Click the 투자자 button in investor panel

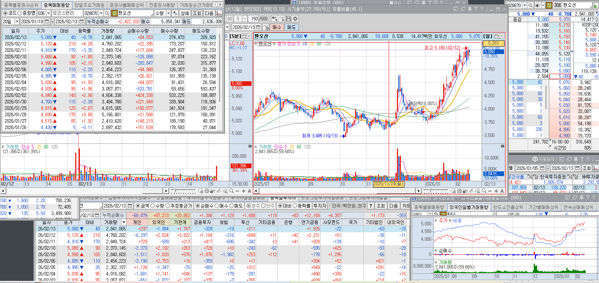(320, 206)
